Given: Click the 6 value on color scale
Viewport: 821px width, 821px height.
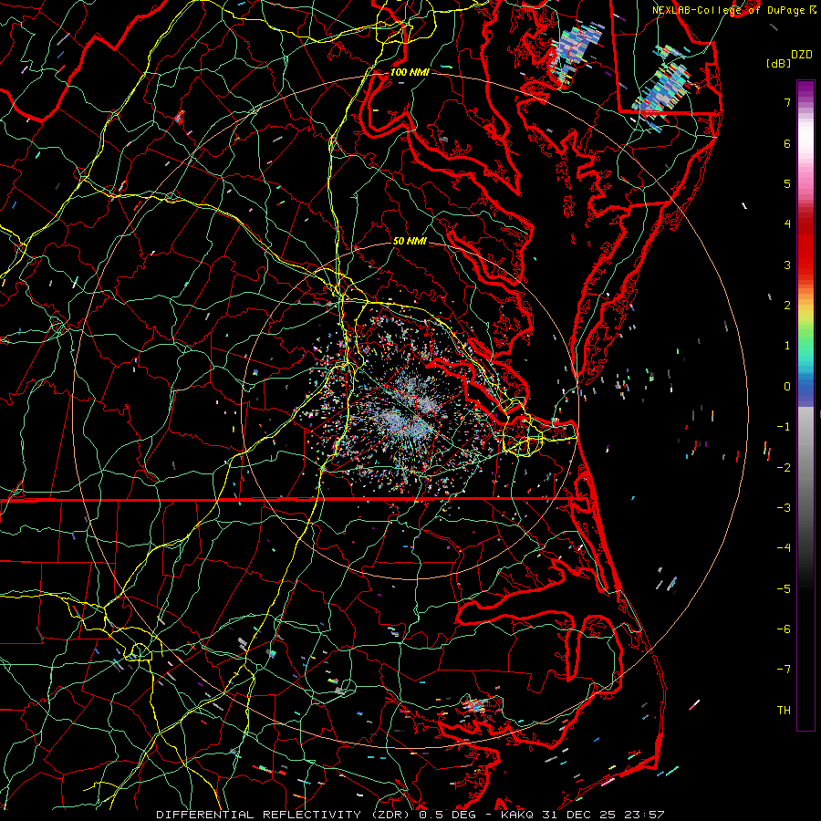Looking at the screenshot, I should point(787,143).
